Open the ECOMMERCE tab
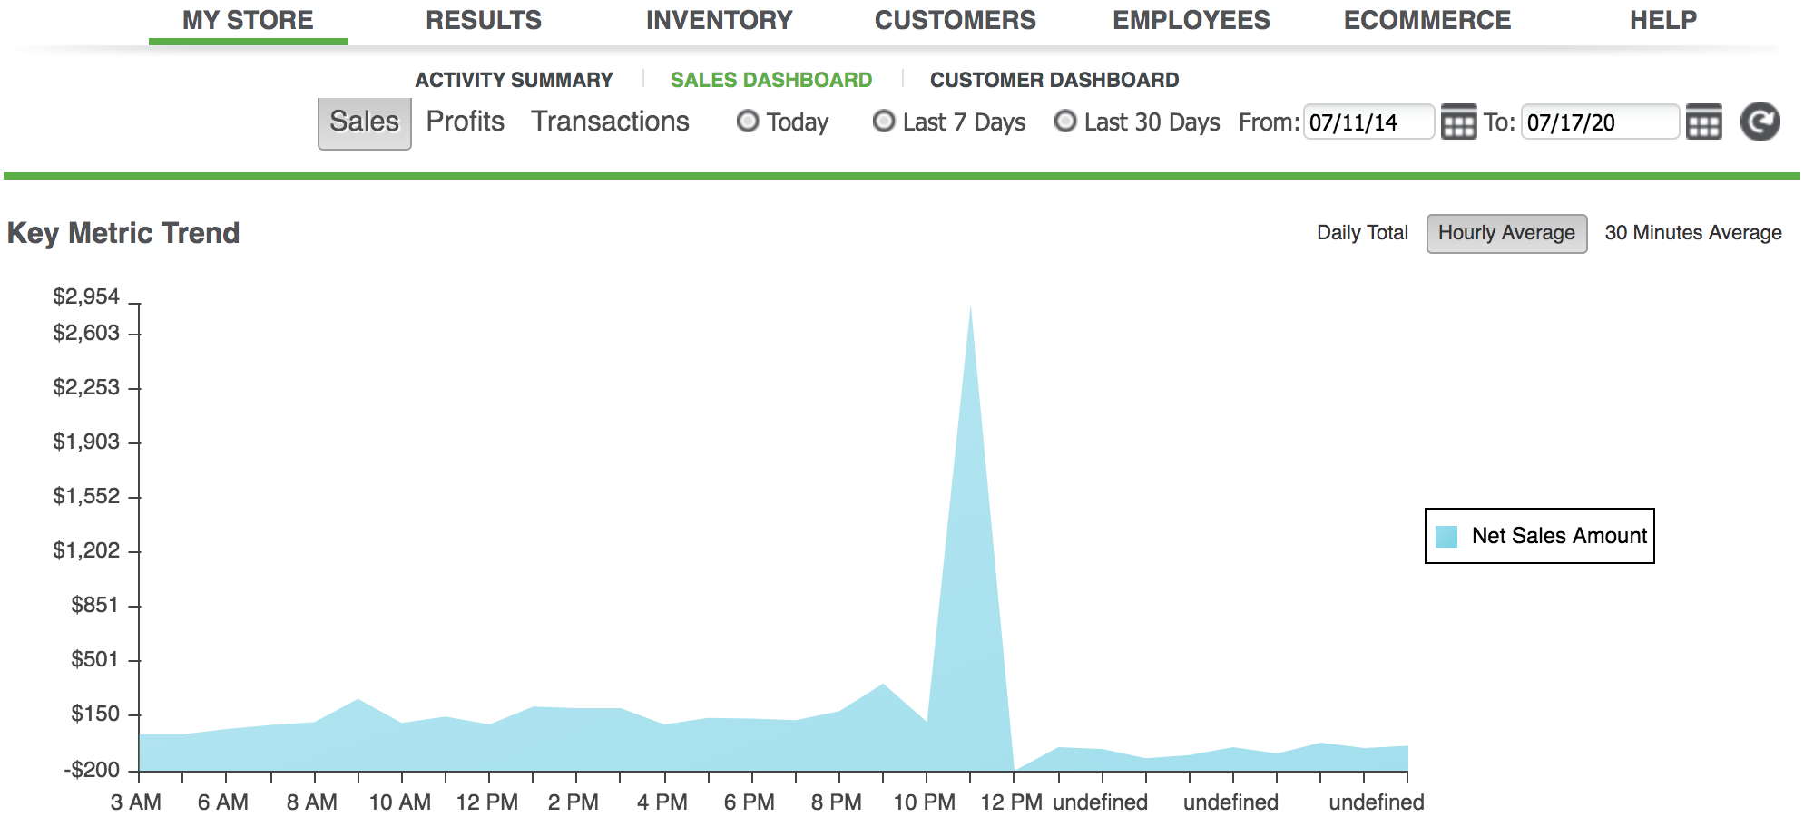The height and width of the screenshot is (836, 1804). coord(1427,20)
